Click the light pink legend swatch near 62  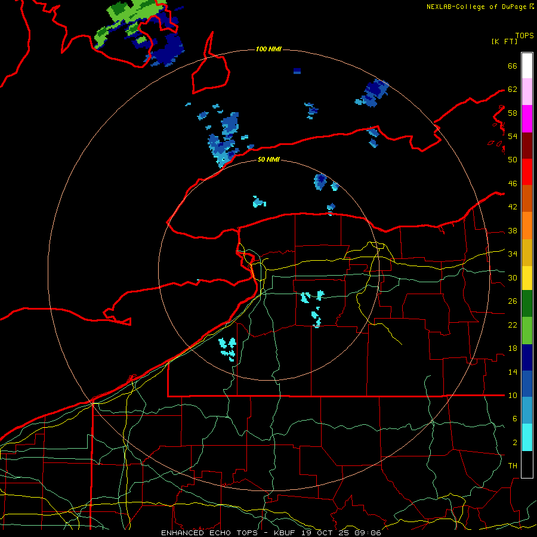[x=527, y=92]
